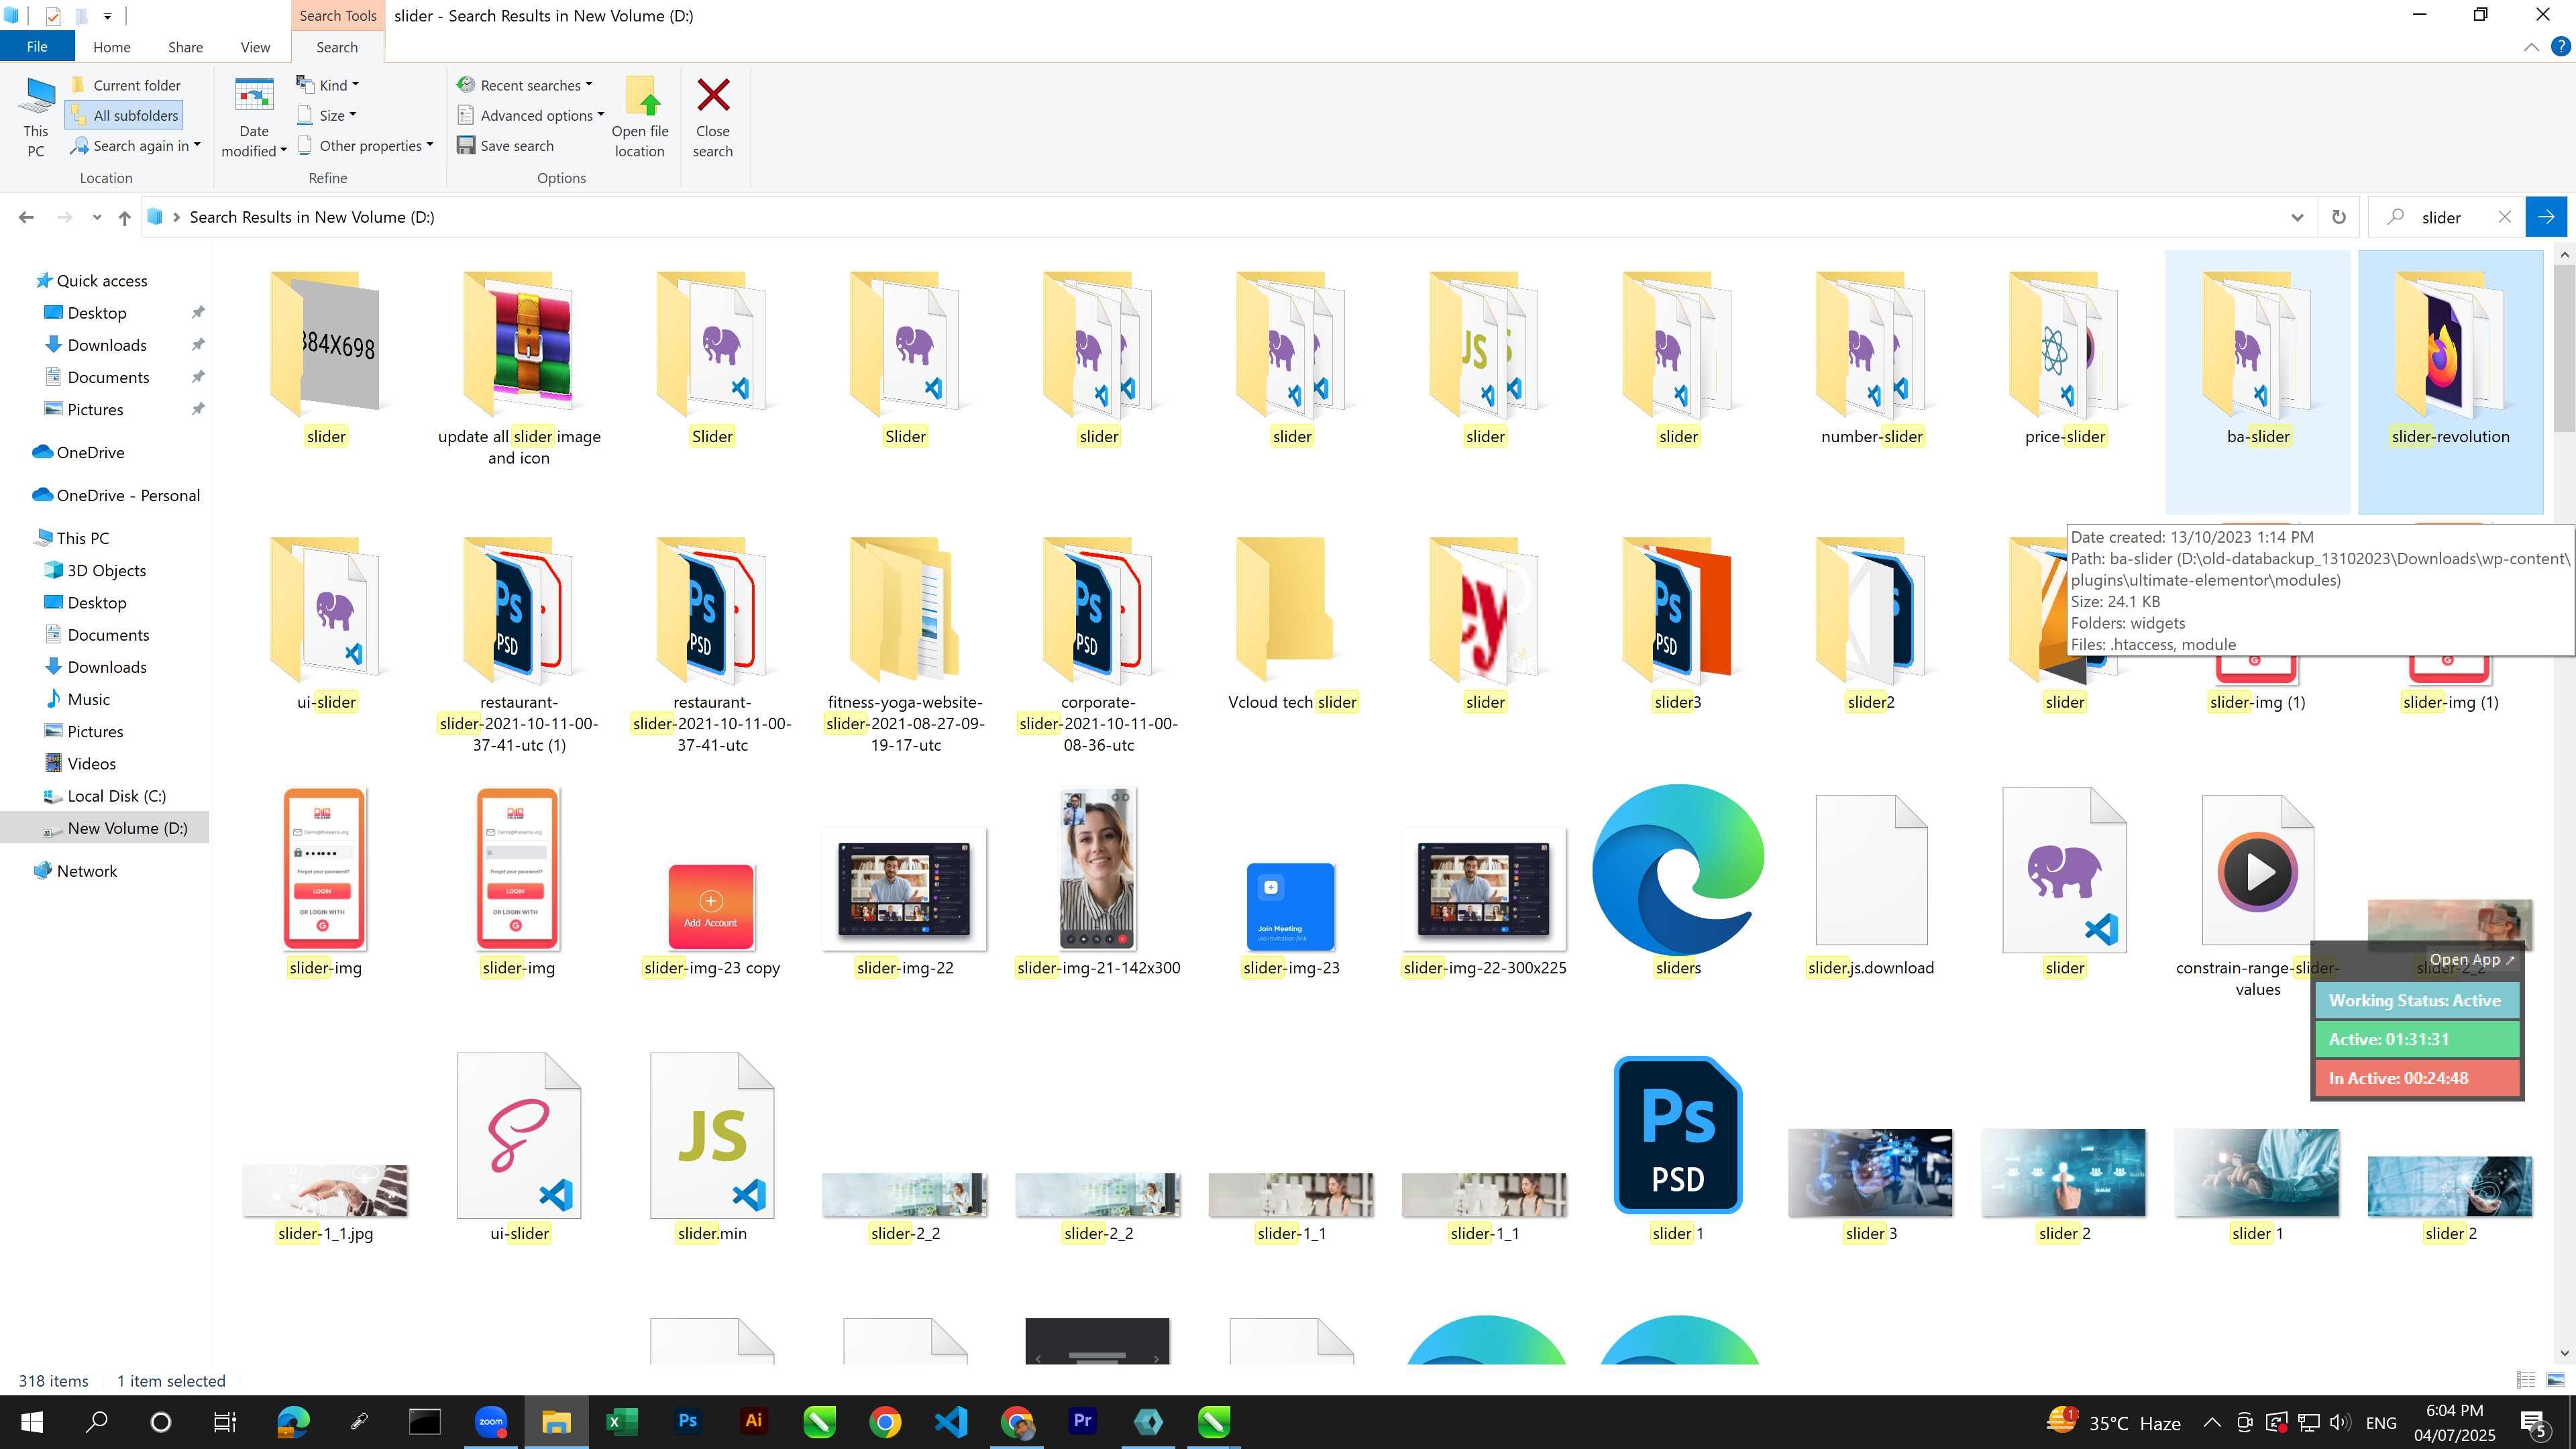Viewport: 2576px width, 1449px height.
Task: Switch to details view layout icon
Action: click(2526, 1380)
